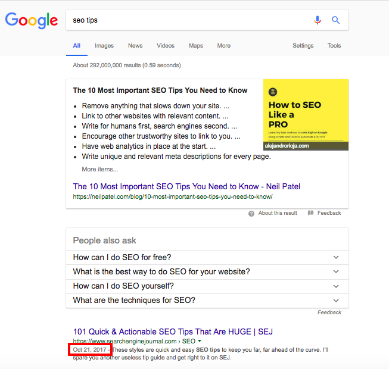The height and width of the screenshot is (369, 389).
Task: Expand "How can I do SEO yourself?" question
Action: (336, 286)
